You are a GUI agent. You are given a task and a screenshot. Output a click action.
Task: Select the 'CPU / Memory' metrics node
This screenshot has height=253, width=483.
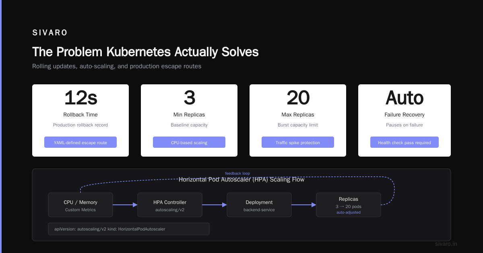(x=80, y=205)
